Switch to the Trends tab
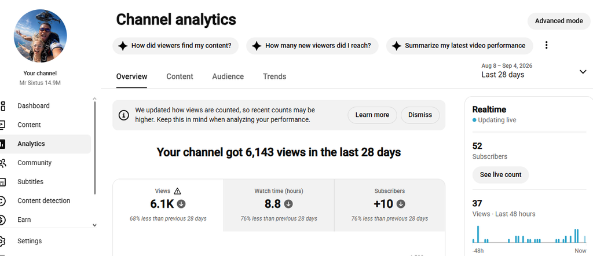 (274, 76)
